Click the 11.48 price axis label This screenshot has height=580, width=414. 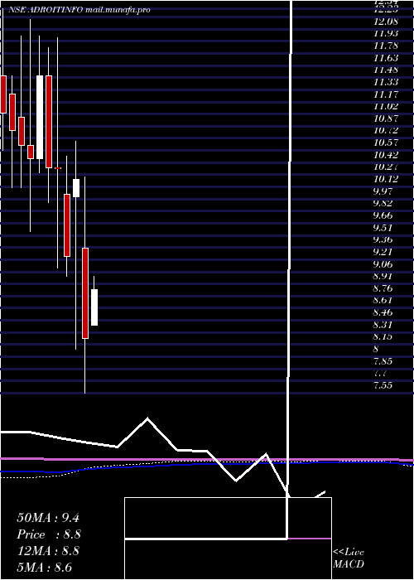[386, 70]
